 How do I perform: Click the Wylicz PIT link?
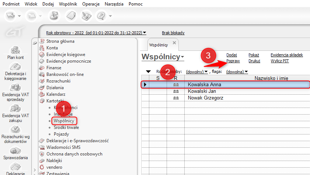(x=280, y=61)
